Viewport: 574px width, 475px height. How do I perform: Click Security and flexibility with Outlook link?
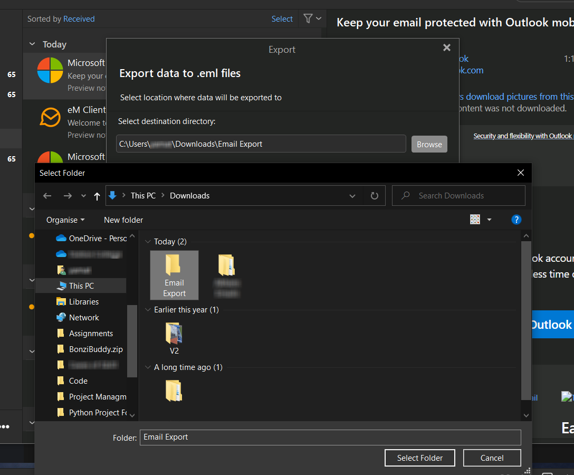point(523,136)
